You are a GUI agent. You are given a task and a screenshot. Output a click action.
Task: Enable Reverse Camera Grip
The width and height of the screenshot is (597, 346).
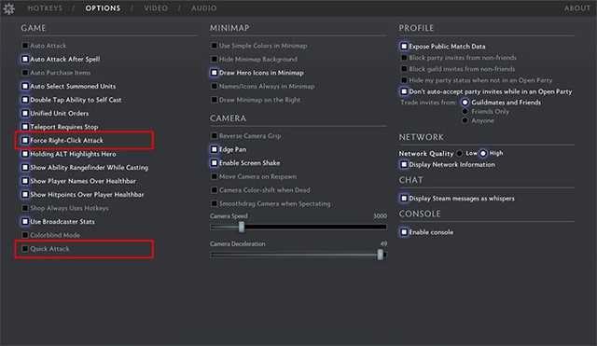click(214, 136)
